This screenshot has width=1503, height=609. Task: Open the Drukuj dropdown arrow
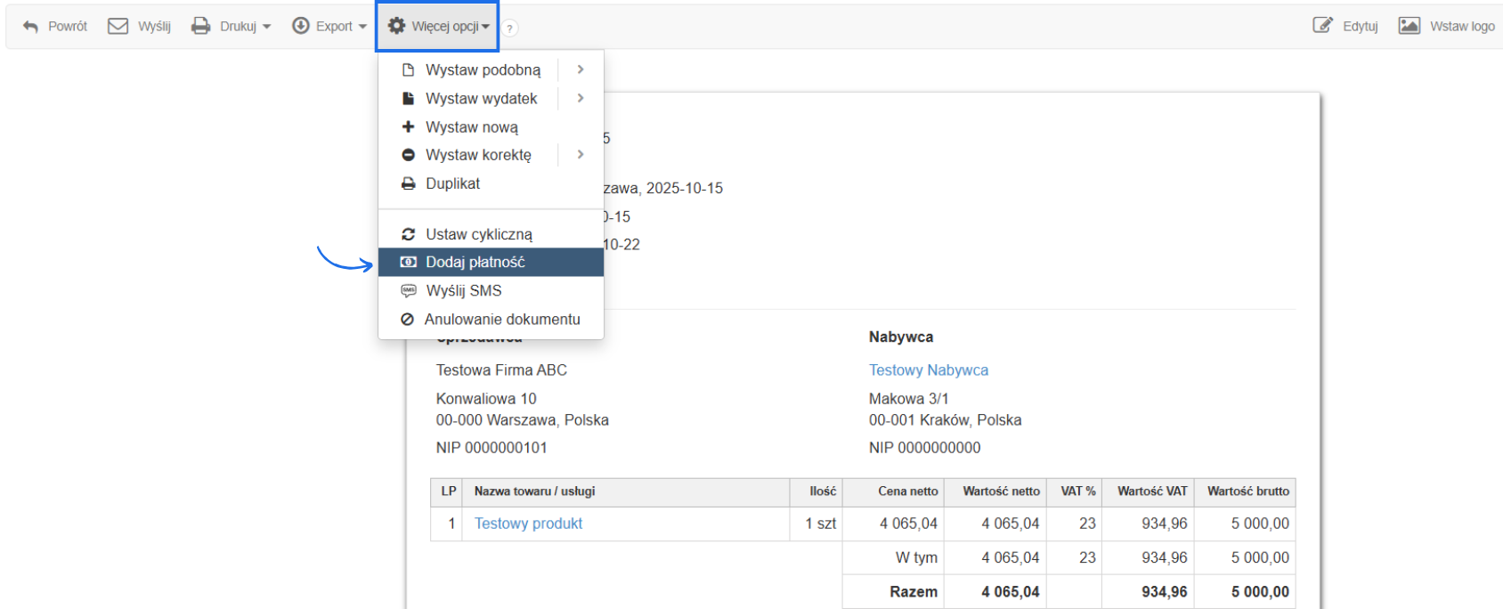(267, 27)
